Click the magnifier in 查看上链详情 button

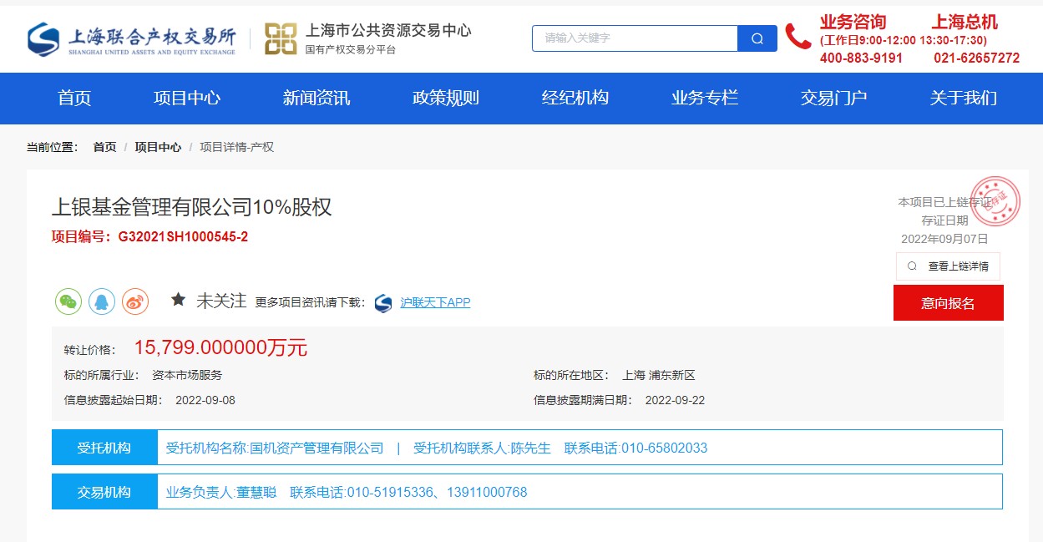[x=912, y=266]
